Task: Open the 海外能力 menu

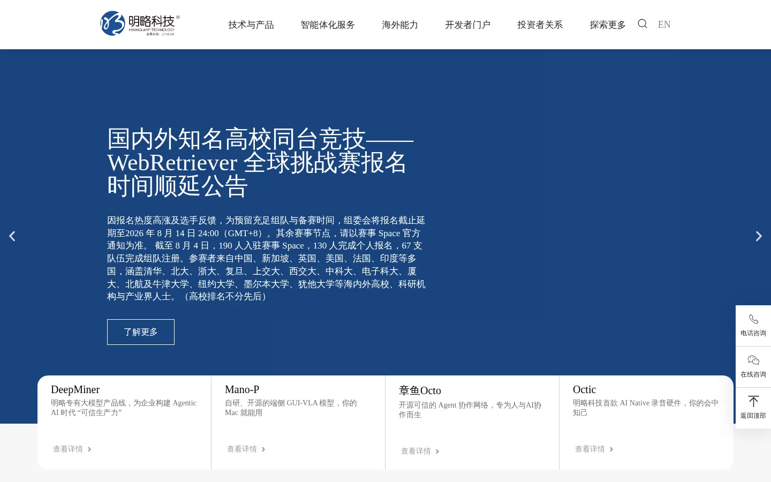Action: pyautogui.click(x=400, y=25)
